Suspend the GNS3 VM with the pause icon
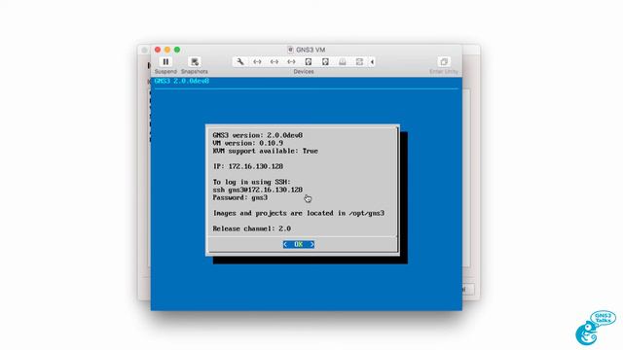This screenshot has width=623, height=350. [165, 61]
